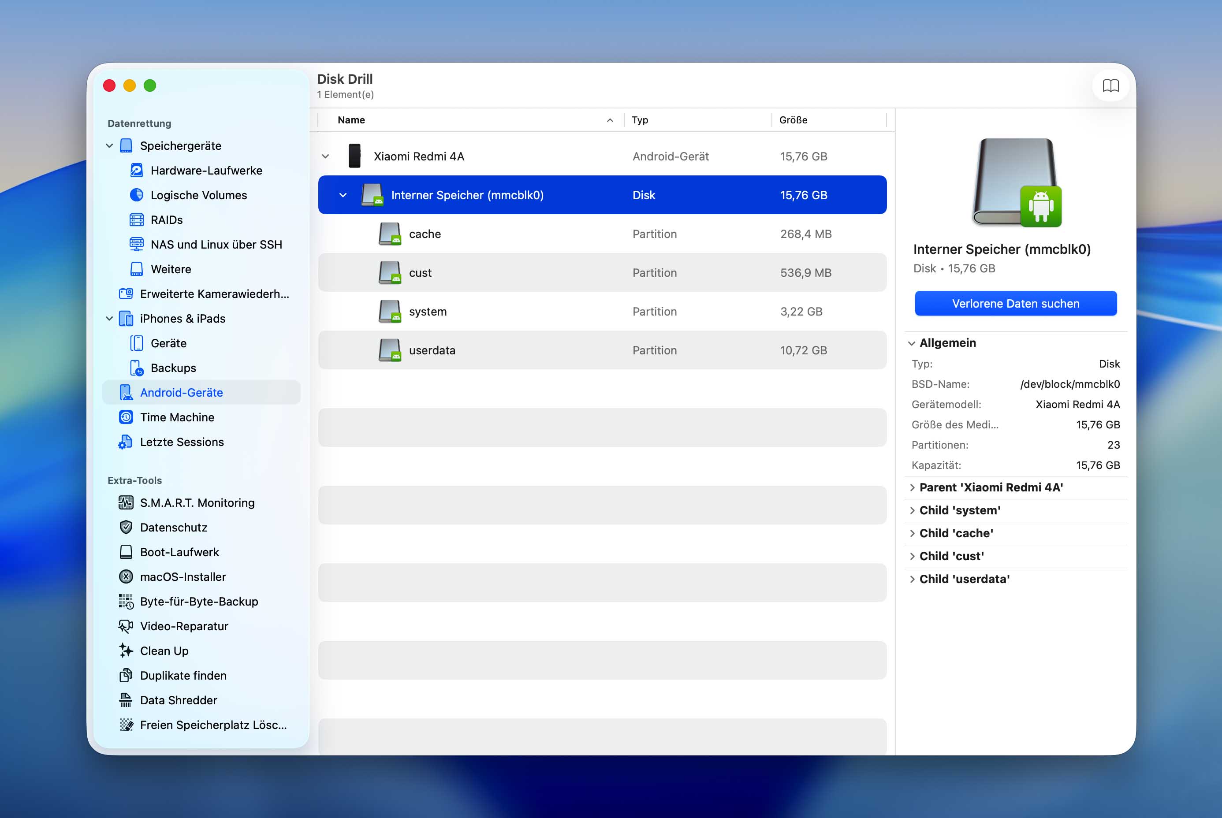Expand the Child 'userdata' section
Image resolution: width=1222 pixels, height=818 pixels.
click(x=912, y=579)
